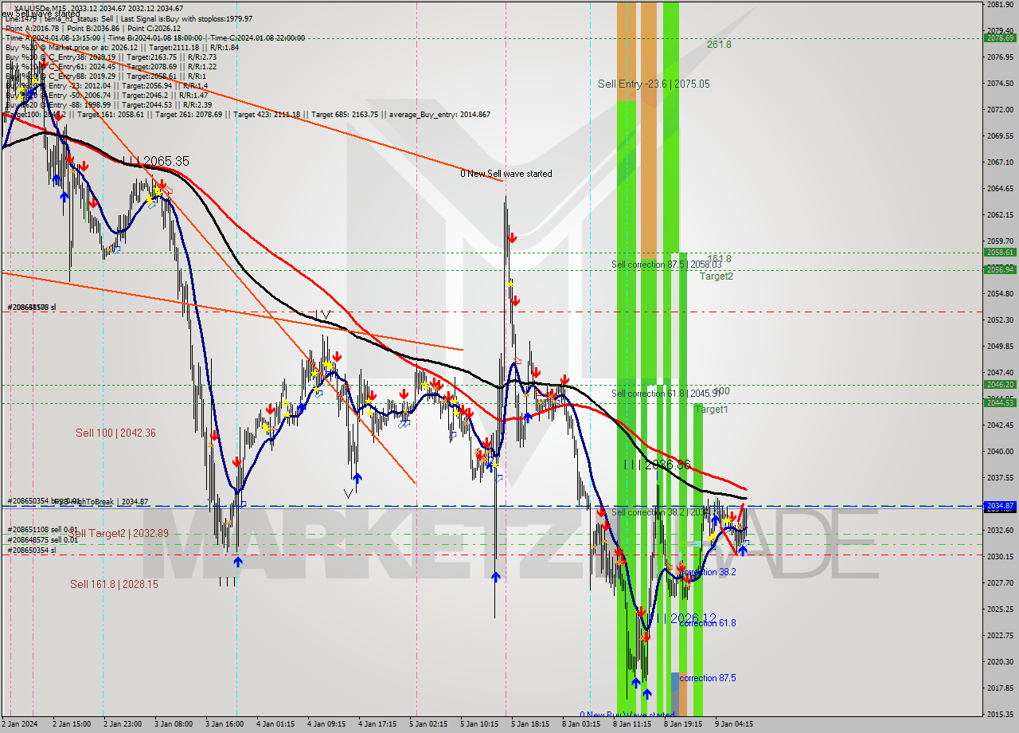The height and width of the screenshot is (733, 1019).
Task: Click the green 2046.20 price tag
Action: 1000,384
